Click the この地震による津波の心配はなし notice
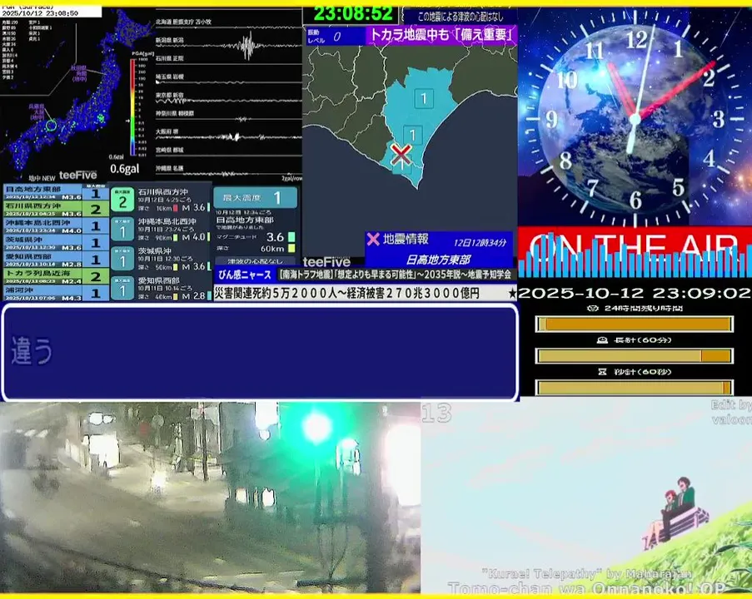The height and width of the screenshot is (599, 752). 460,17
